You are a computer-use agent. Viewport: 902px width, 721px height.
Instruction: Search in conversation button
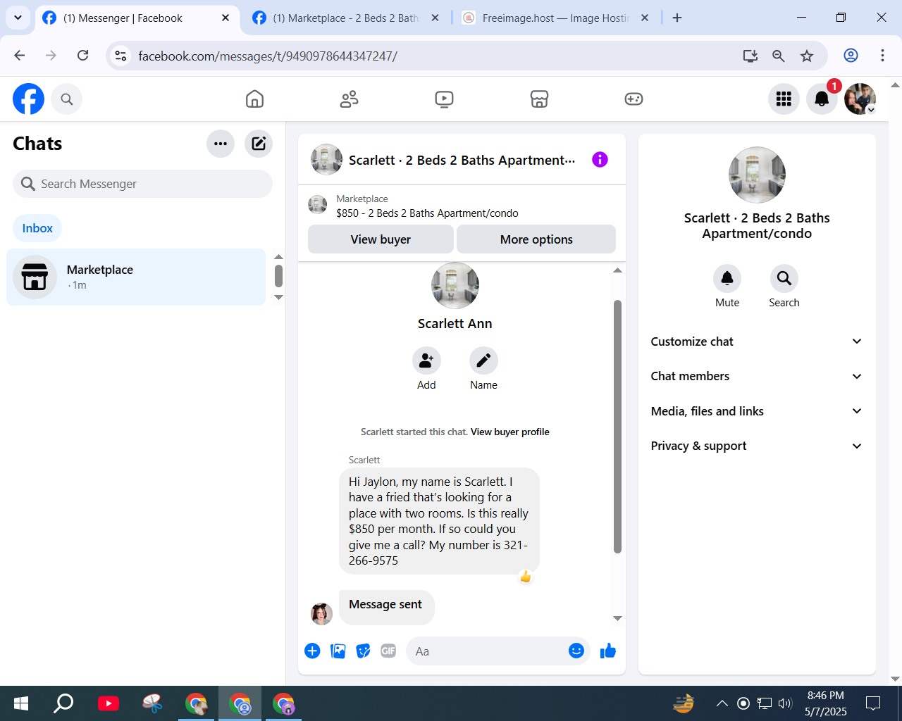click(x=784, y=279)
